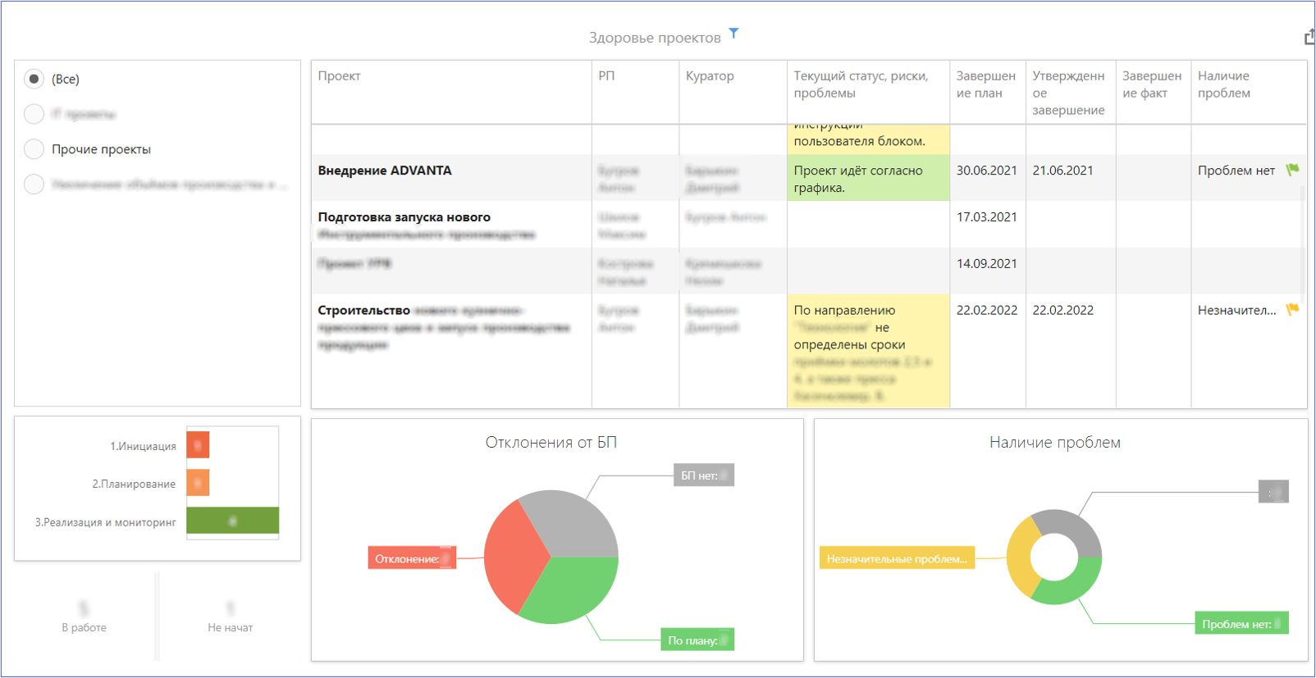Click yellow Незначительные проблем chart label
Screen dimensions: 1316x678
pos(896,559)
